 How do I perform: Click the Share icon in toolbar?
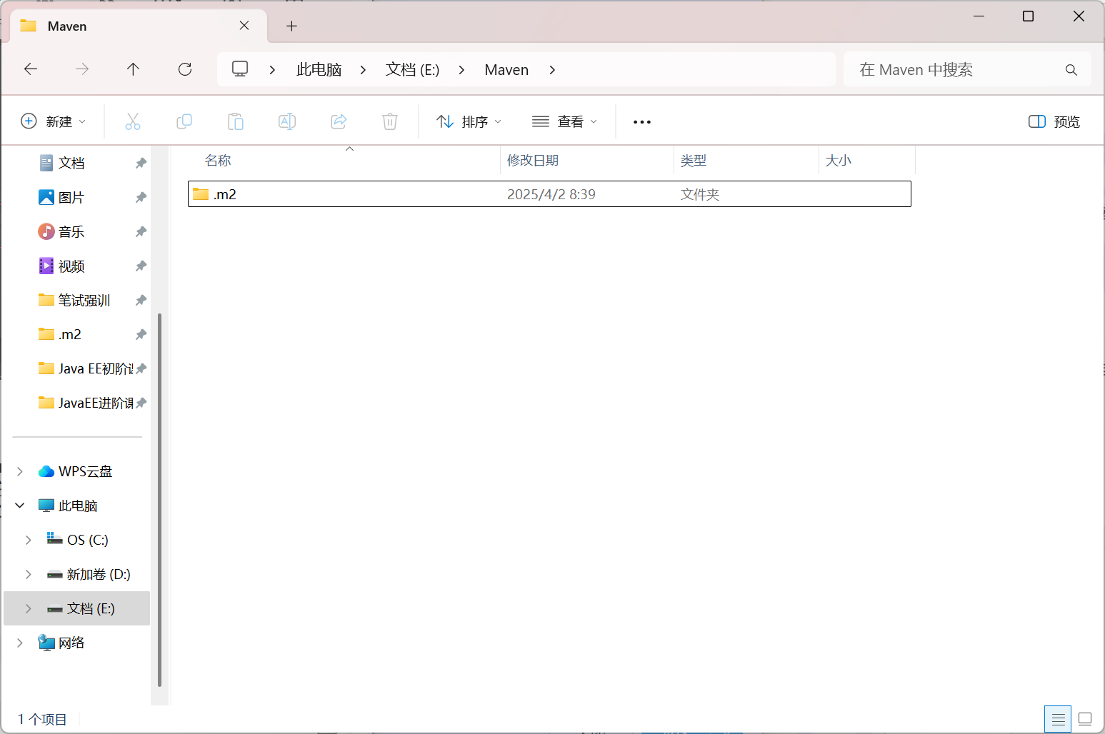pos(339,121)
